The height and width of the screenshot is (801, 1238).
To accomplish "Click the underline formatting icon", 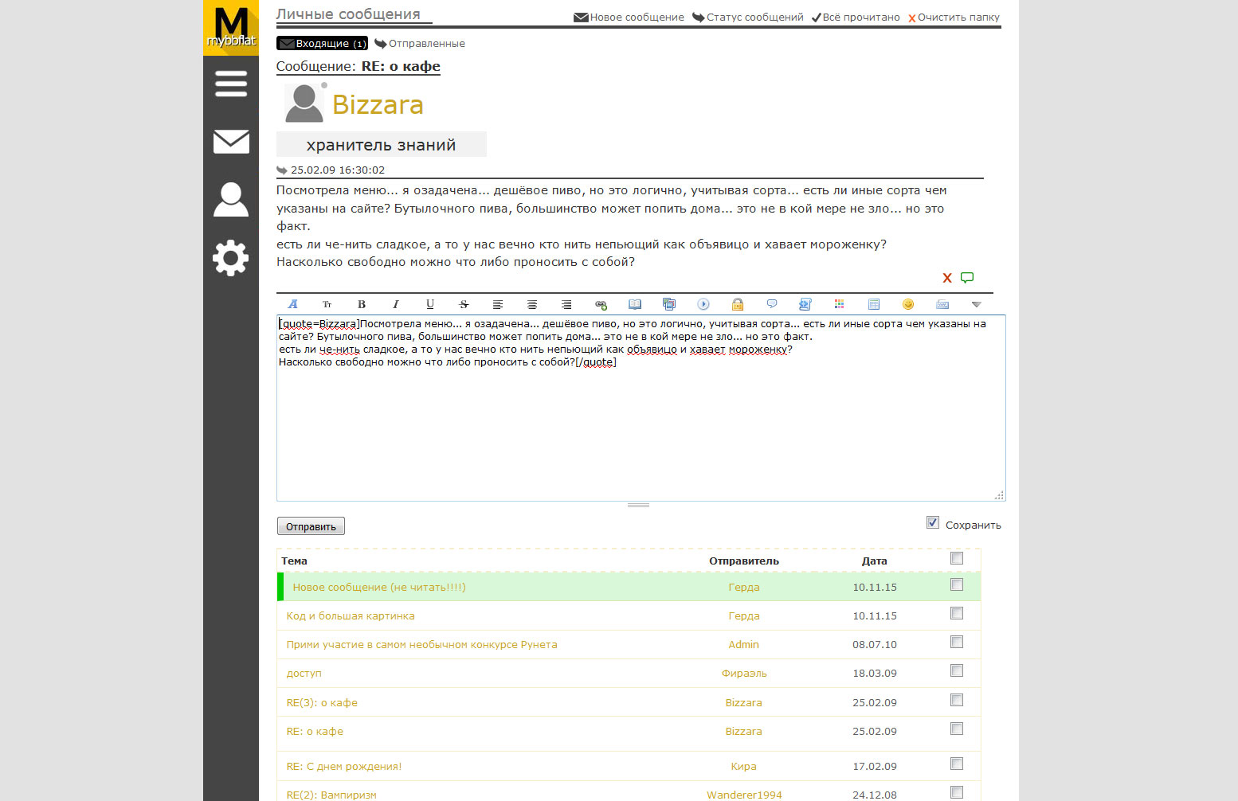I will (x=430, y=304).
